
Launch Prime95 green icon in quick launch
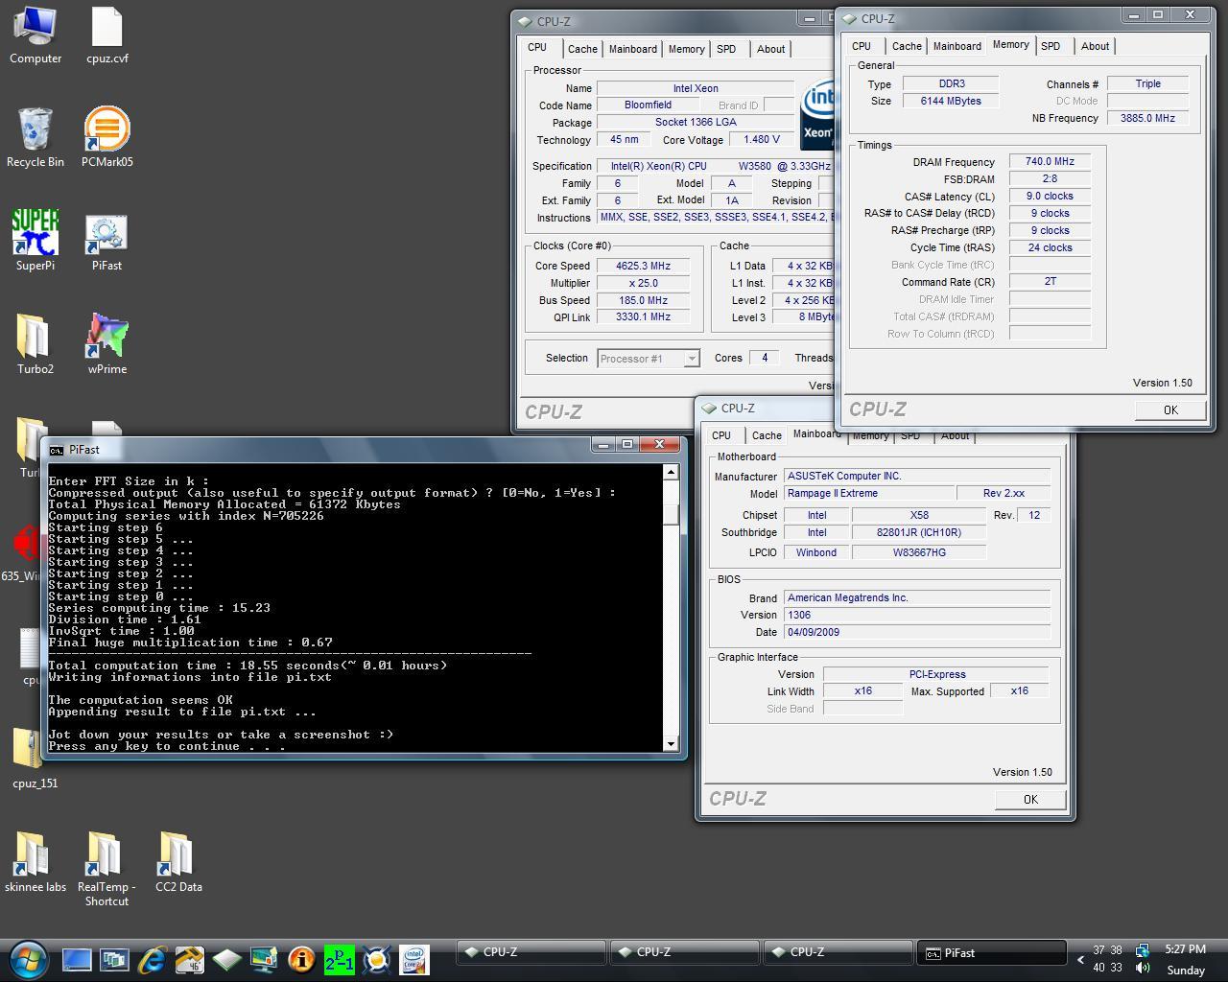339,959
